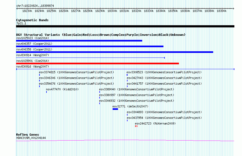Click the black 7p21.1 cytogenetic band bar
Image resolution: width=242 pixels, height=156 pixels.
coord(125,26)
